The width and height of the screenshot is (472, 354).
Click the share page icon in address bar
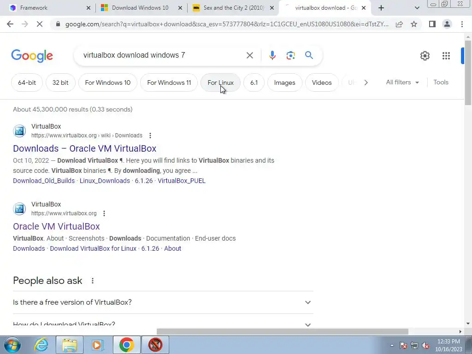pyautogui.click(x=399, y=24)
